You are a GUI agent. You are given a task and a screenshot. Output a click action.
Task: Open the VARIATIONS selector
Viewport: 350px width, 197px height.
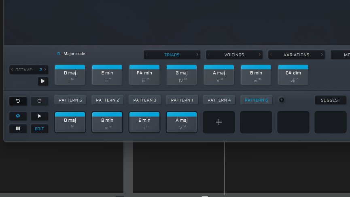pyautogui.click(x=297, y=55)
